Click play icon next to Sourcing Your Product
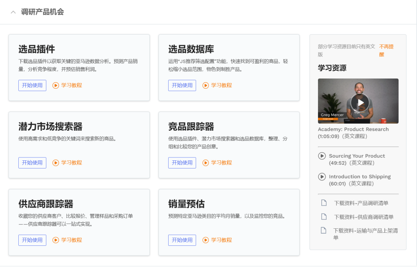Viewport: 417px width, 267px height. tap(322, 156)
